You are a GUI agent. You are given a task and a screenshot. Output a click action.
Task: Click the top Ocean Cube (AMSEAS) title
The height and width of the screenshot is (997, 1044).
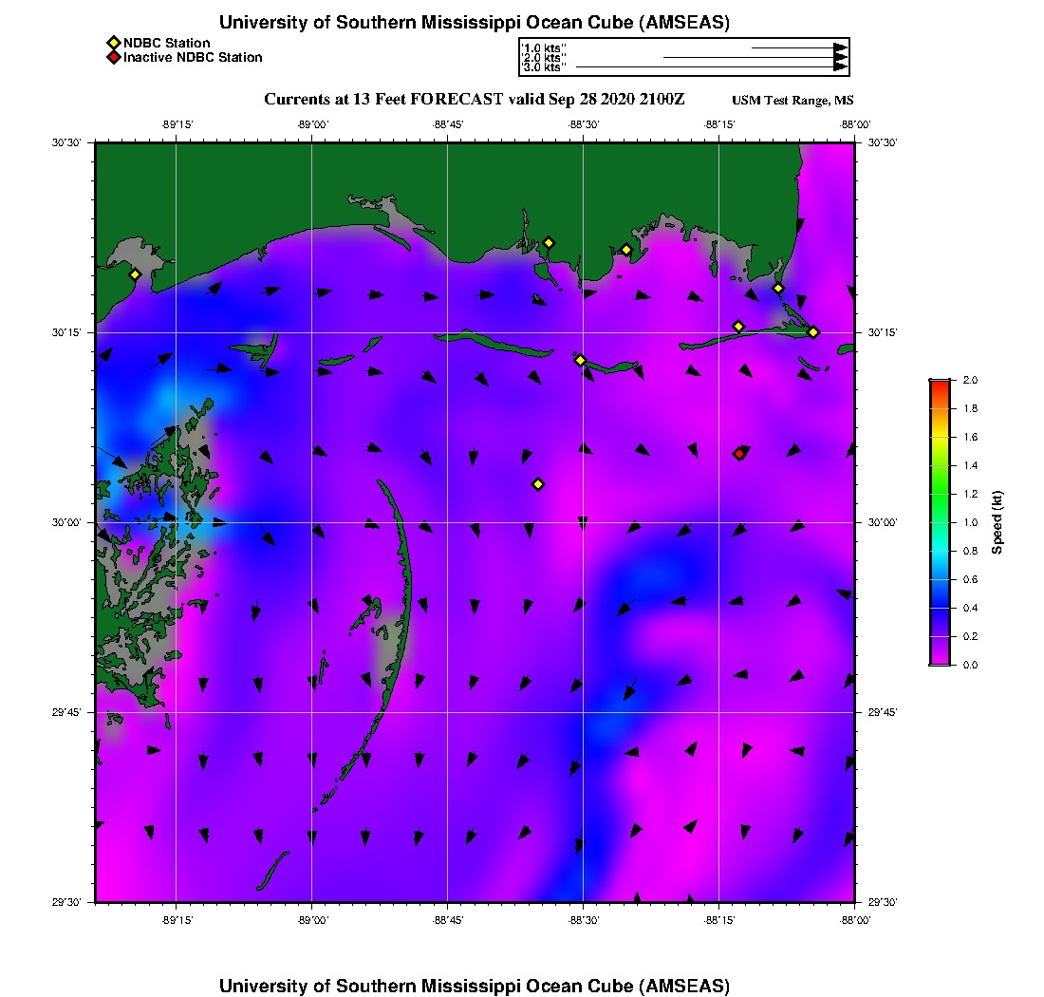(x=474, y=23)
